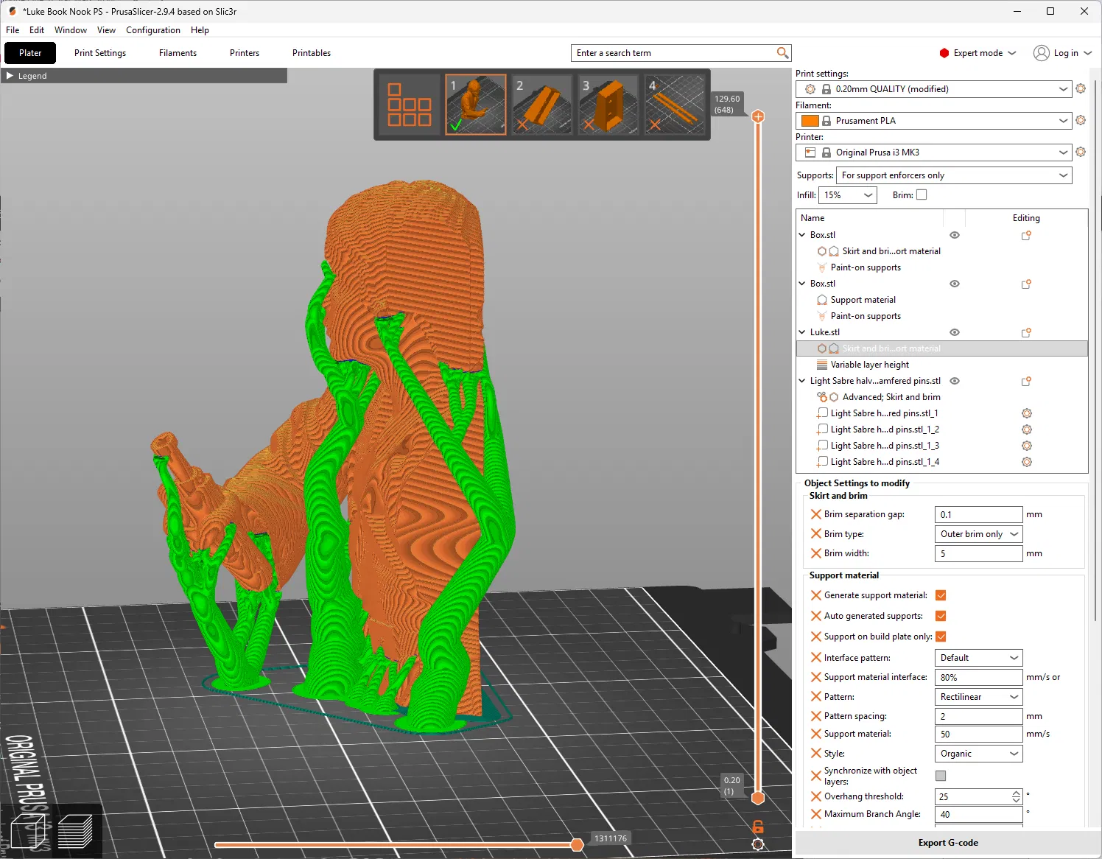Remove Generate support material override X icon

[x=815, y=595]
